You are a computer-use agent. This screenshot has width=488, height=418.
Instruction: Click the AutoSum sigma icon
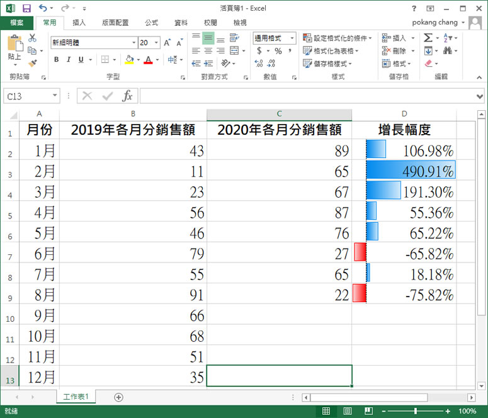428,38
